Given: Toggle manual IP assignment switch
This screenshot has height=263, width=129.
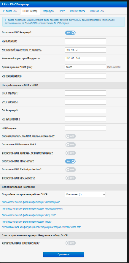Looking at the screenshot, I should pyautogui.click(x=71, y=243).
